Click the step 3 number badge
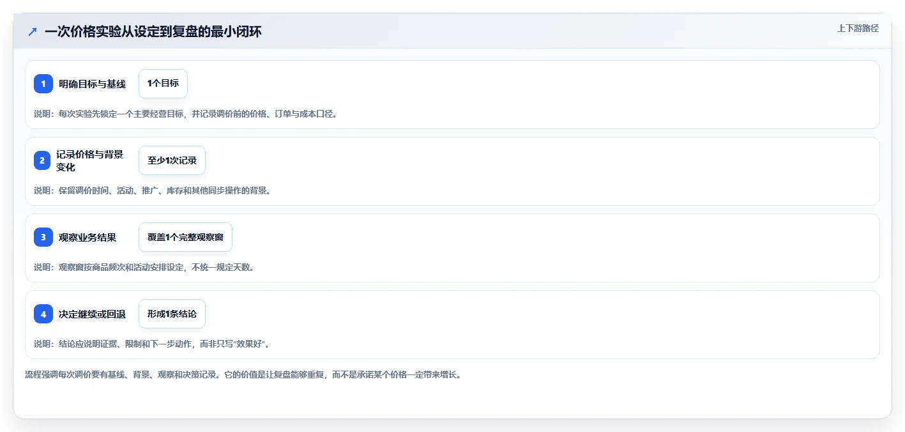905x432 pixels. click(x=43, y=237)
